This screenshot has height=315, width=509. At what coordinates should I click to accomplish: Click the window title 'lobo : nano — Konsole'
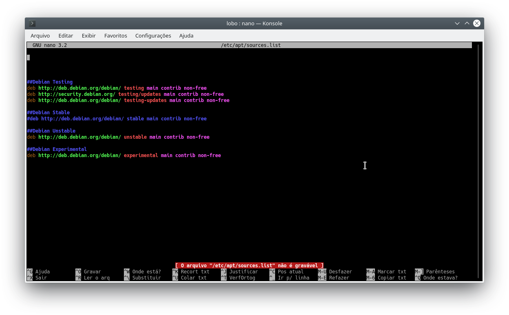point(254,23)
